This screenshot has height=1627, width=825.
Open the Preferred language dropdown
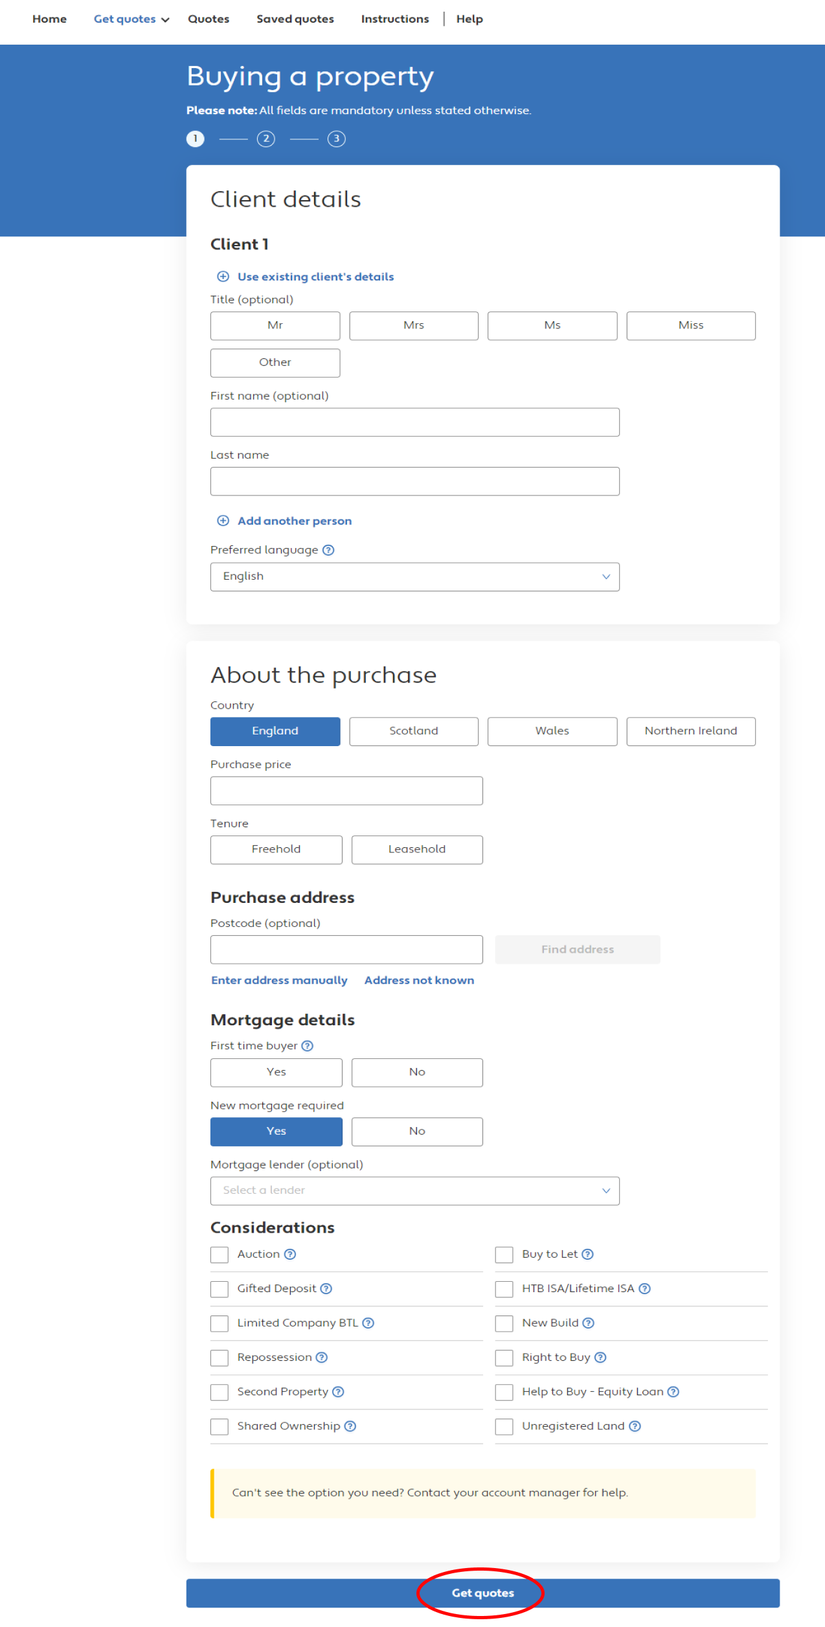(414, 576)
